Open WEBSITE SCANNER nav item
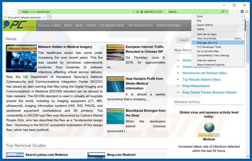The height and width of the screenshot is (161, 252). 168,26
